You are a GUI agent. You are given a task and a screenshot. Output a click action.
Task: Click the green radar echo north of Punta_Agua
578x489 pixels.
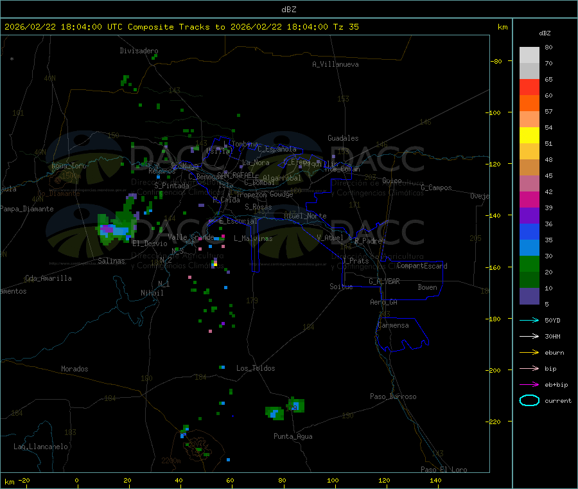pos(296,405)
